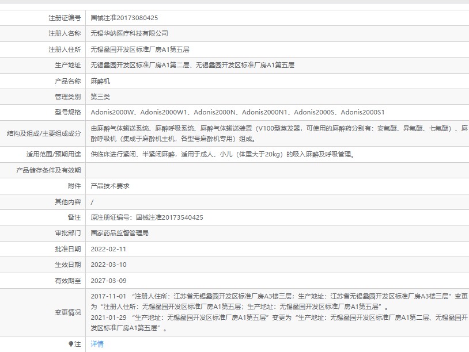Viewport: 469px width, 352px height.
Task: Select attachment value 产品技术要求
Action: (x=110, y=186)
